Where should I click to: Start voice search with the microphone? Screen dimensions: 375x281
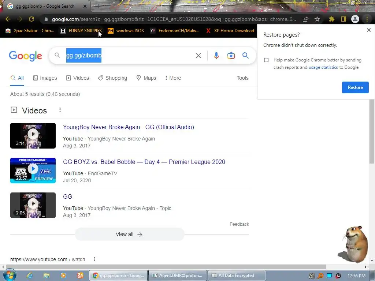[x=216, y=56]
